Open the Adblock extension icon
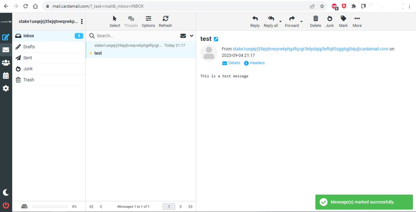The width and height of the screenshot is (416, 212). [x=334, y=6]
